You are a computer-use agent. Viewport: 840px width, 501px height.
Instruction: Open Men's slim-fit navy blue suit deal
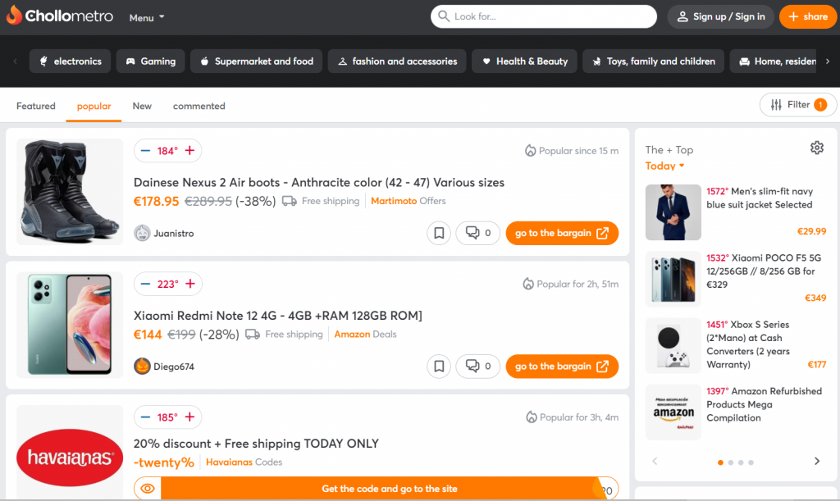click(x=760, y=198)
